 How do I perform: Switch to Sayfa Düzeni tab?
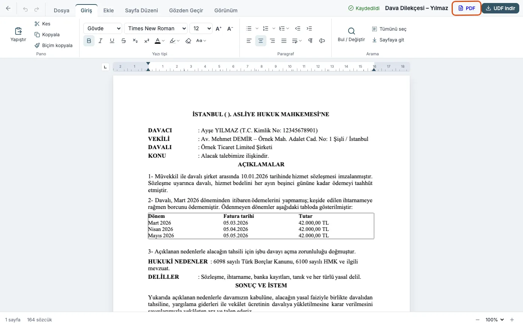[x=142, y=10]
